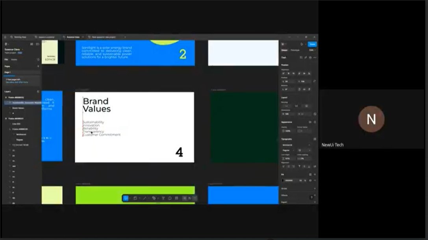Align selection horizontal centers in Position section
This screenshot has height=240, width=428.
coord(289,74)
